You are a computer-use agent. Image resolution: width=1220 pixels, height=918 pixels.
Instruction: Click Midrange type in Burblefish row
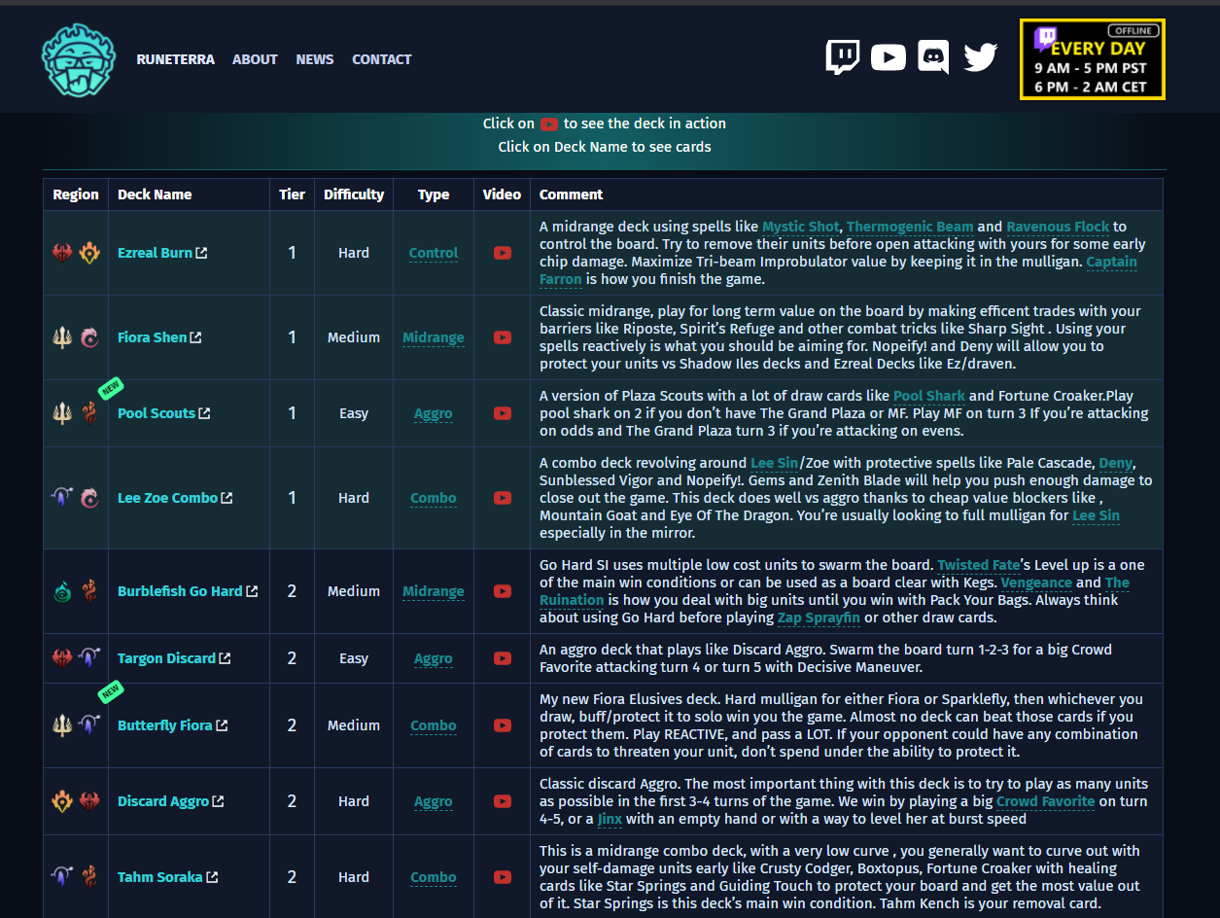pyautogui.click(x=434, y=591)
